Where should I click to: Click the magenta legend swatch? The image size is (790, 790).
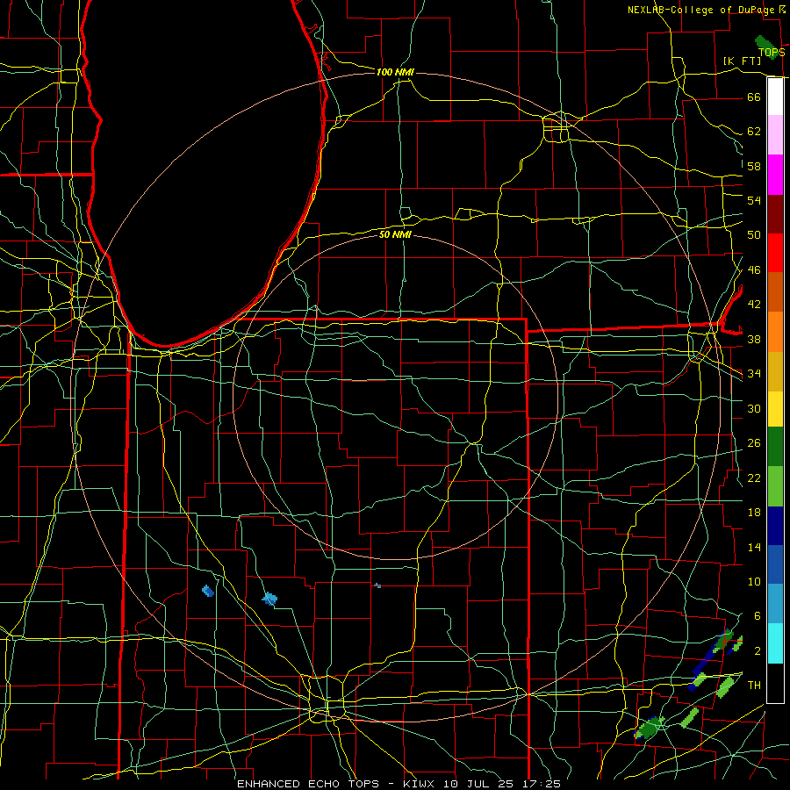(x=775, y=175)
